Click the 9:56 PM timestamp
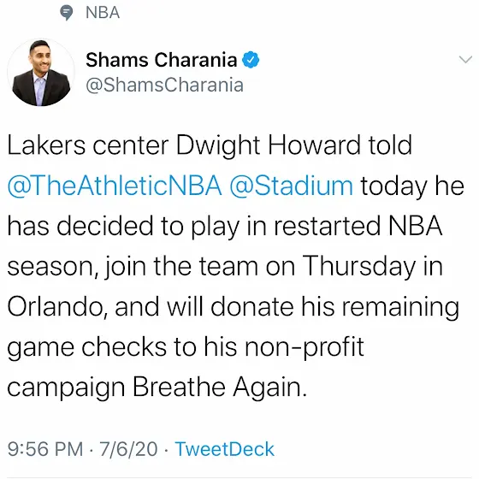This screenshot has height=479, width=479. 45,449
